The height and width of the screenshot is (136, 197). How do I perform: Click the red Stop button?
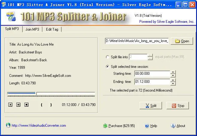[x=178, y=105]
